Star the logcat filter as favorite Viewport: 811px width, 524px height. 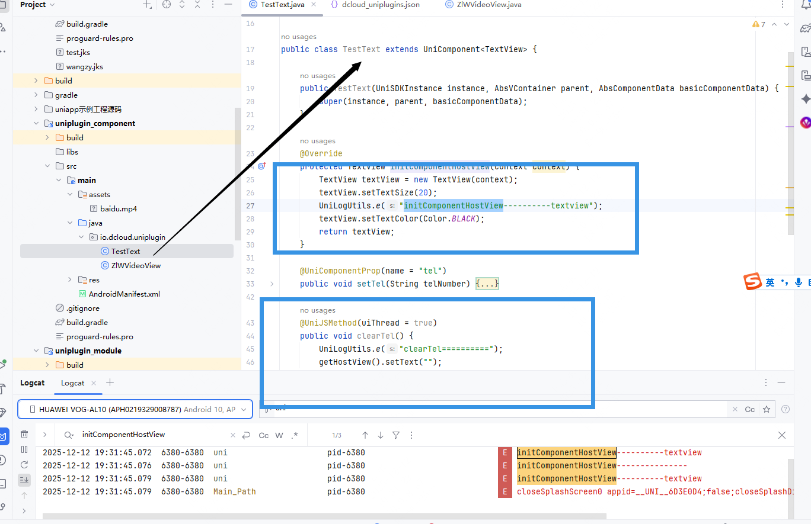click(x=767, y=409)
